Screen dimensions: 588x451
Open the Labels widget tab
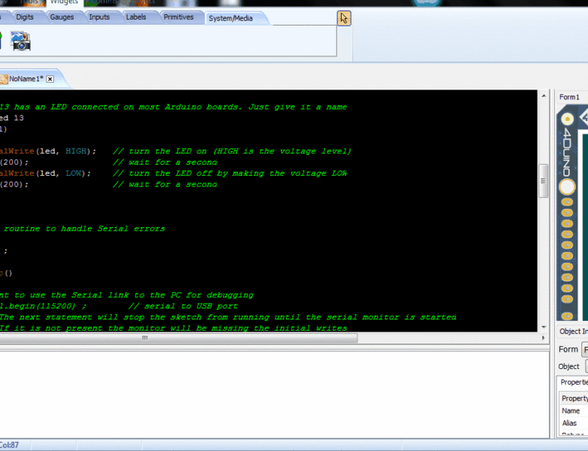(x=136, y=17)
